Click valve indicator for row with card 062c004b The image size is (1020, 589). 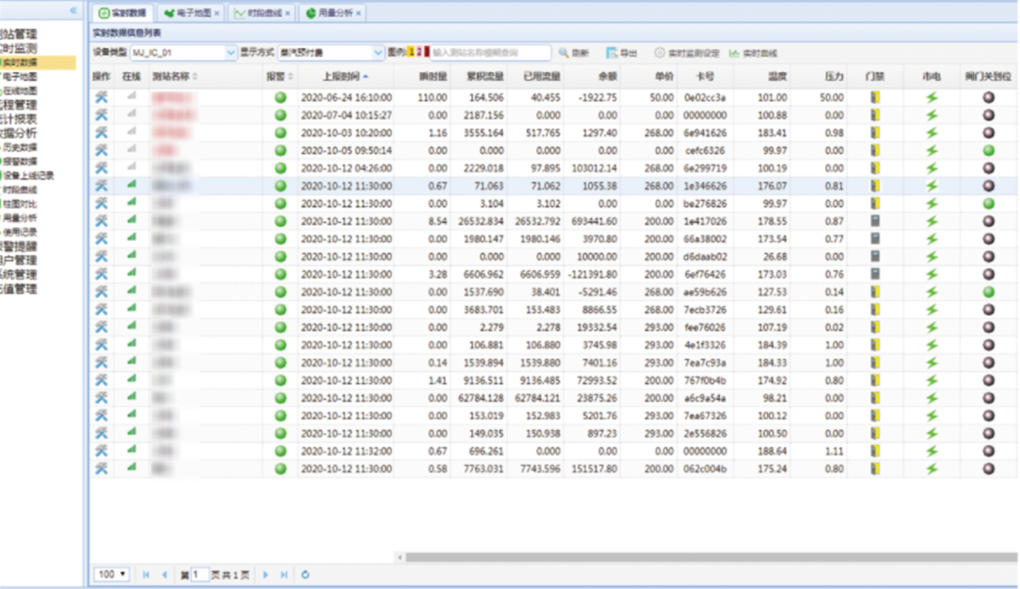point(988,469)
